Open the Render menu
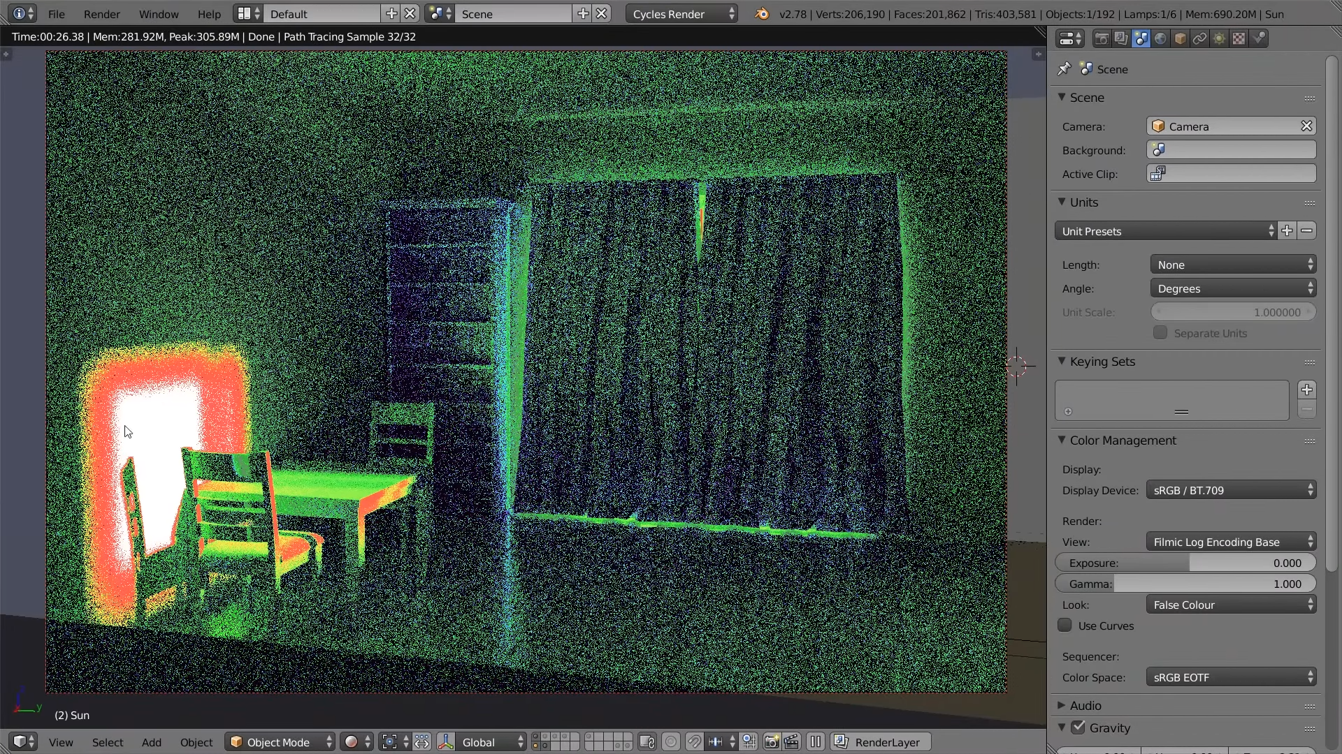This screenshot has height=754, width=1342. (101, 14)
